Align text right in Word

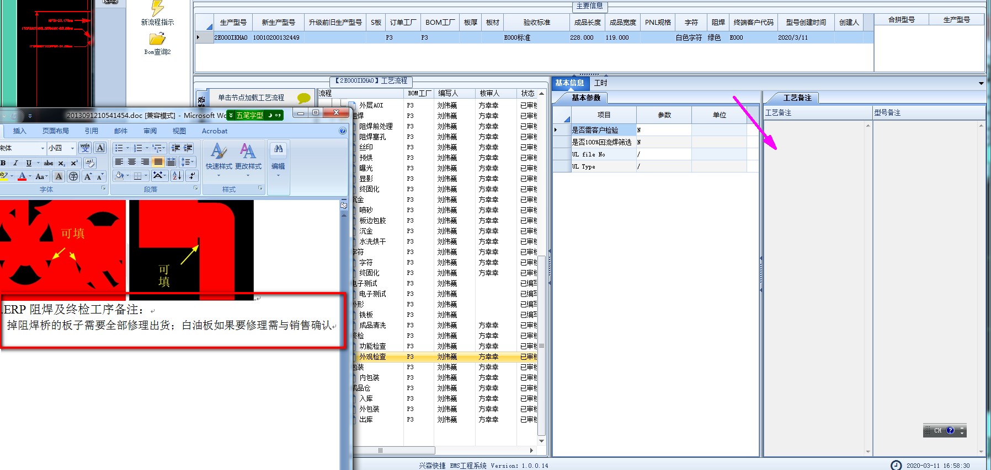click(x=145, y=162)
